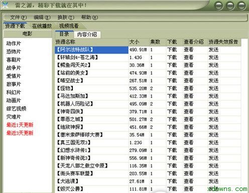Image resolution: width=249 pixels, height=193 pixels.
Task: Select 喜剧片 in the category list
Action: (14, 60)
